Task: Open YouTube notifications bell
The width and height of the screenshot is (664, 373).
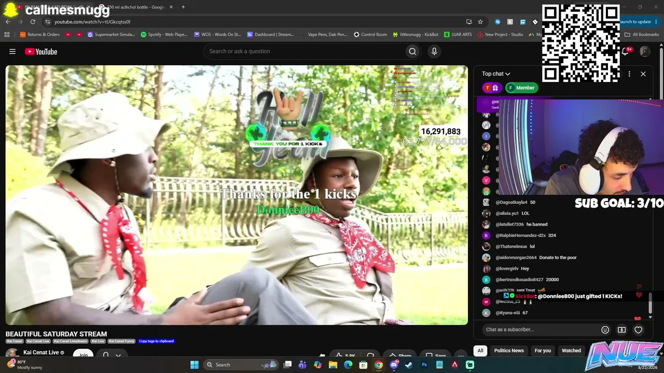Action: (626, 51)
